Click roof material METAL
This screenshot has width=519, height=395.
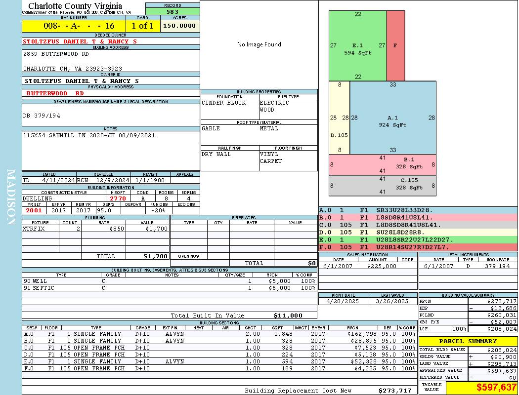coord(269,128)
